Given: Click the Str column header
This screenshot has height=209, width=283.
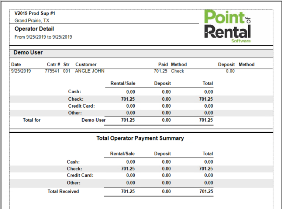Looking at the screenshot, I should coord(66,65).
